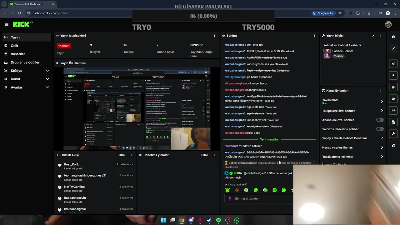This screenshot has height=225, width=400.
Task: Click the broadcast signal icon in right rail
Action: coord(393,110)
